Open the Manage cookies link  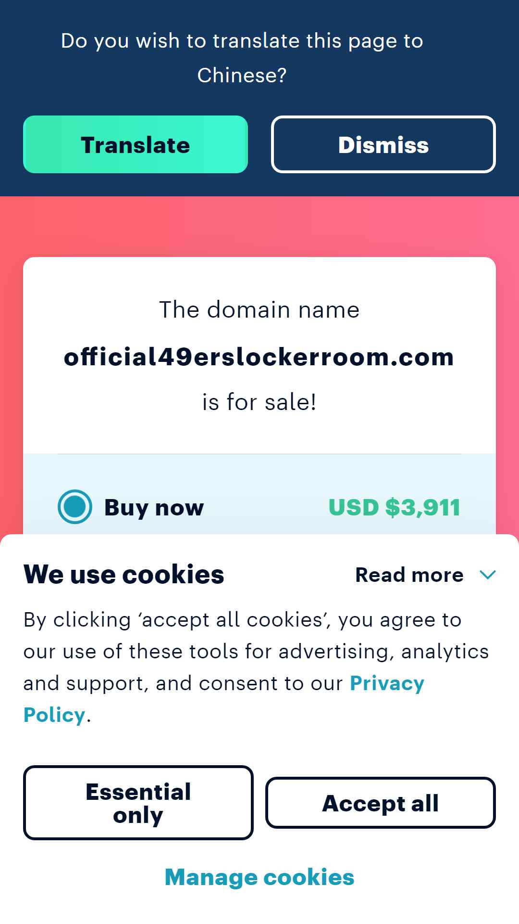[259, 877]
